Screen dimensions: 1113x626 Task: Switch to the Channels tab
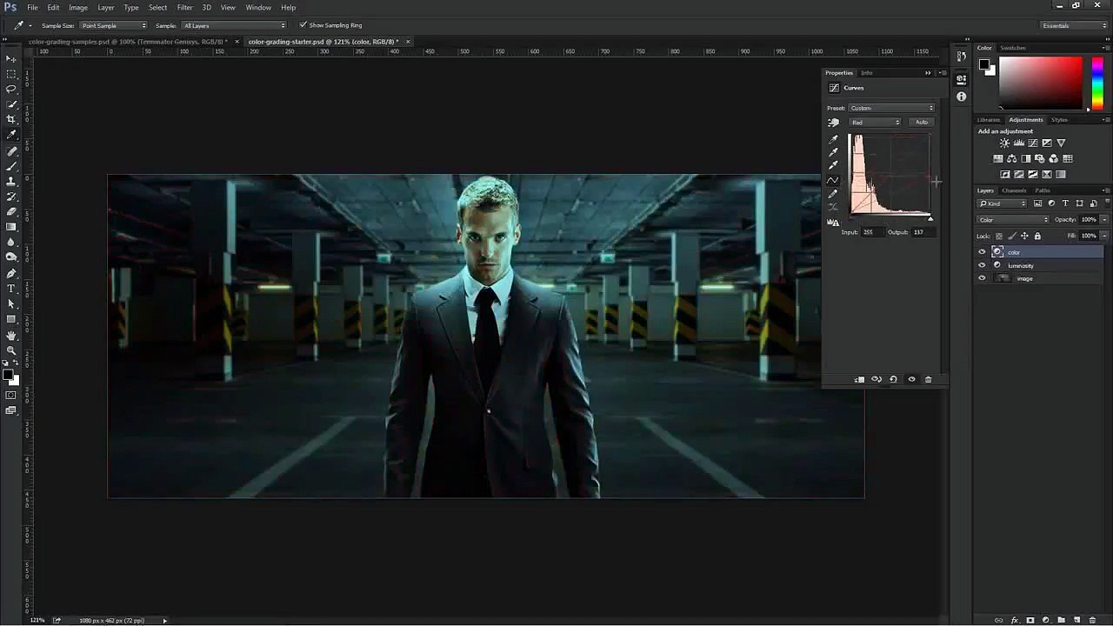tap(1014, 190)
